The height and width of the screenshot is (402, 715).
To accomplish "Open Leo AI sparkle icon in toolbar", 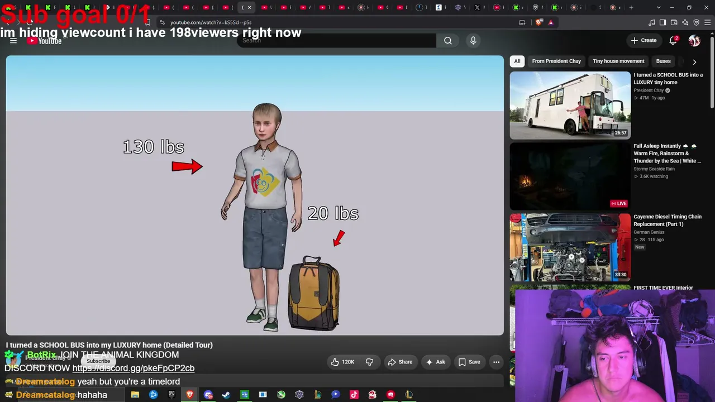I will (x=685, y=22).
